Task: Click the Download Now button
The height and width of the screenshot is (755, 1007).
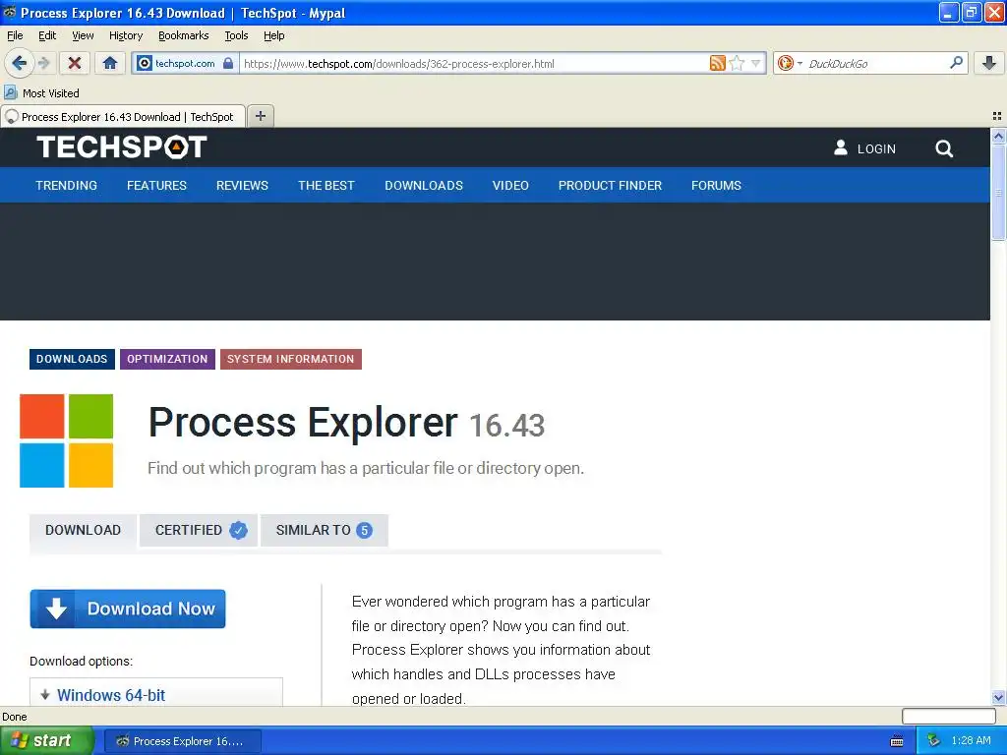Action: [128, 609]
